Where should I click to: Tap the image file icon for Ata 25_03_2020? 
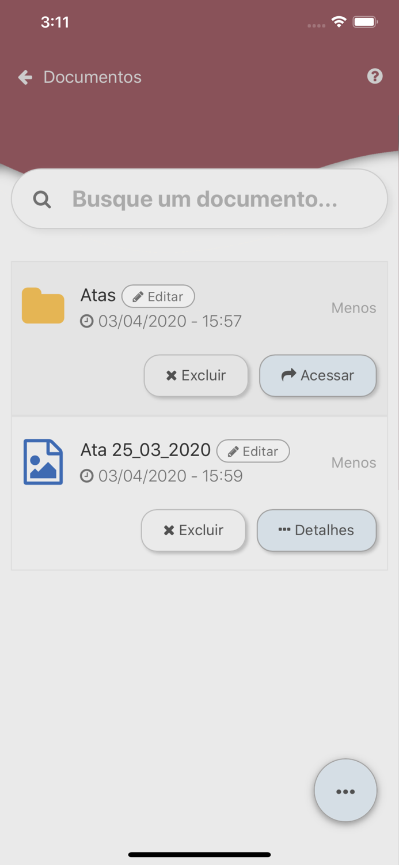pos(43,461)
